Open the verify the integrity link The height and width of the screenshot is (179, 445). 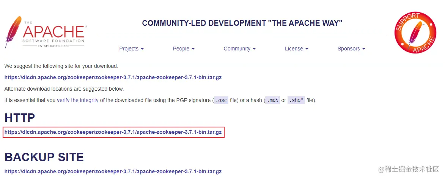pyautogui.click(x=78, y=100)
